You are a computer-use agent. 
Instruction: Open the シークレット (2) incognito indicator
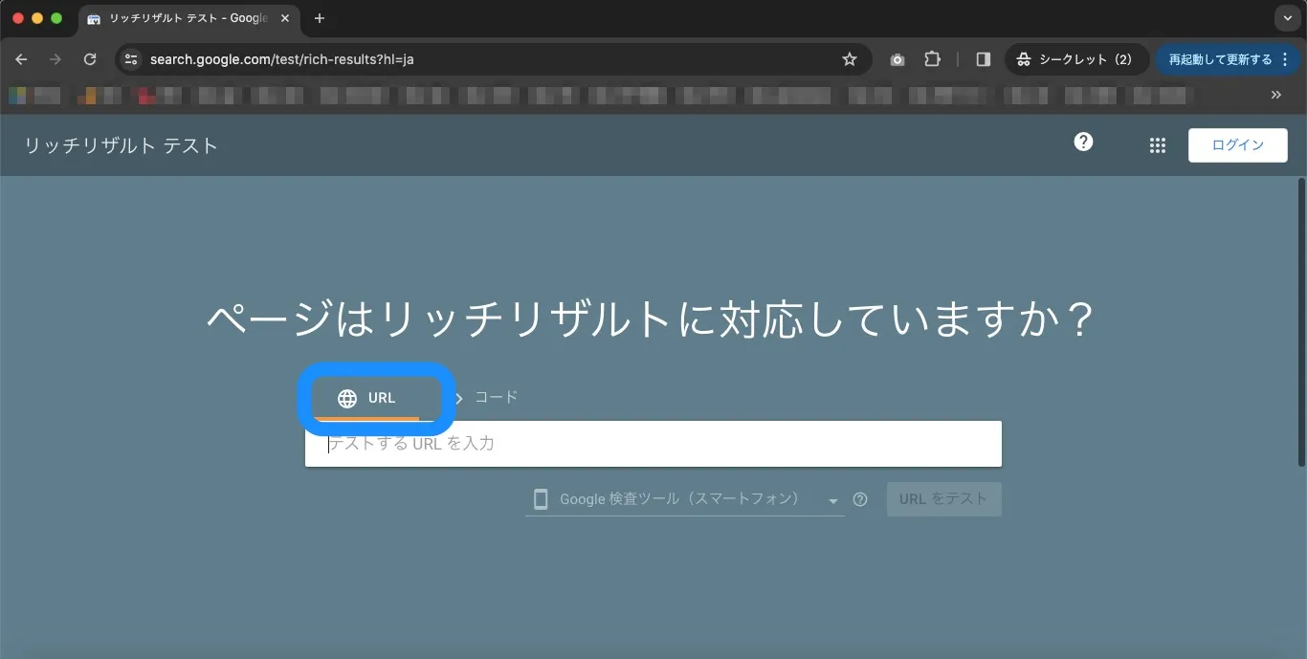1076,59
